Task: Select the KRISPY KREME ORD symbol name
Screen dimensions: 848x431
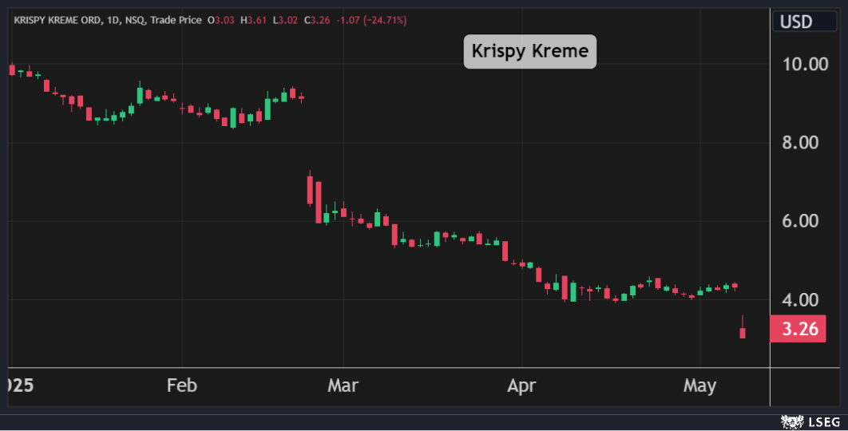Action: point(57,20)
